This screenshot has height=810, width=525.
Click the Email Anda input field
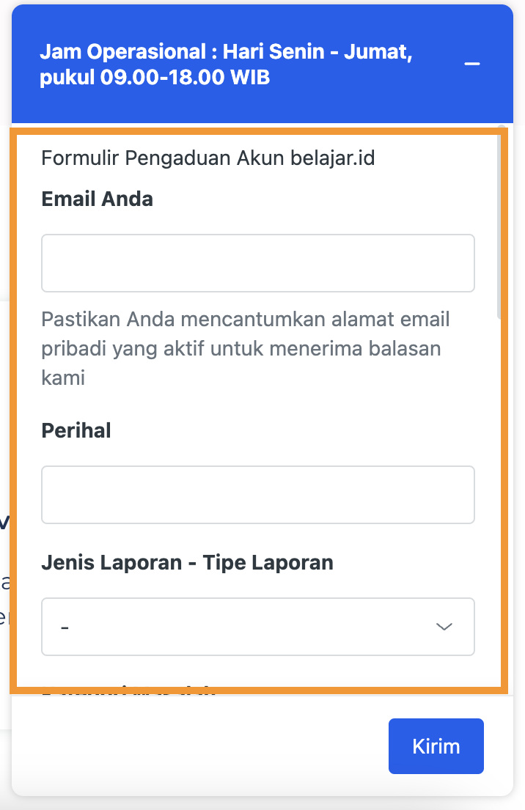pos(257,263)
